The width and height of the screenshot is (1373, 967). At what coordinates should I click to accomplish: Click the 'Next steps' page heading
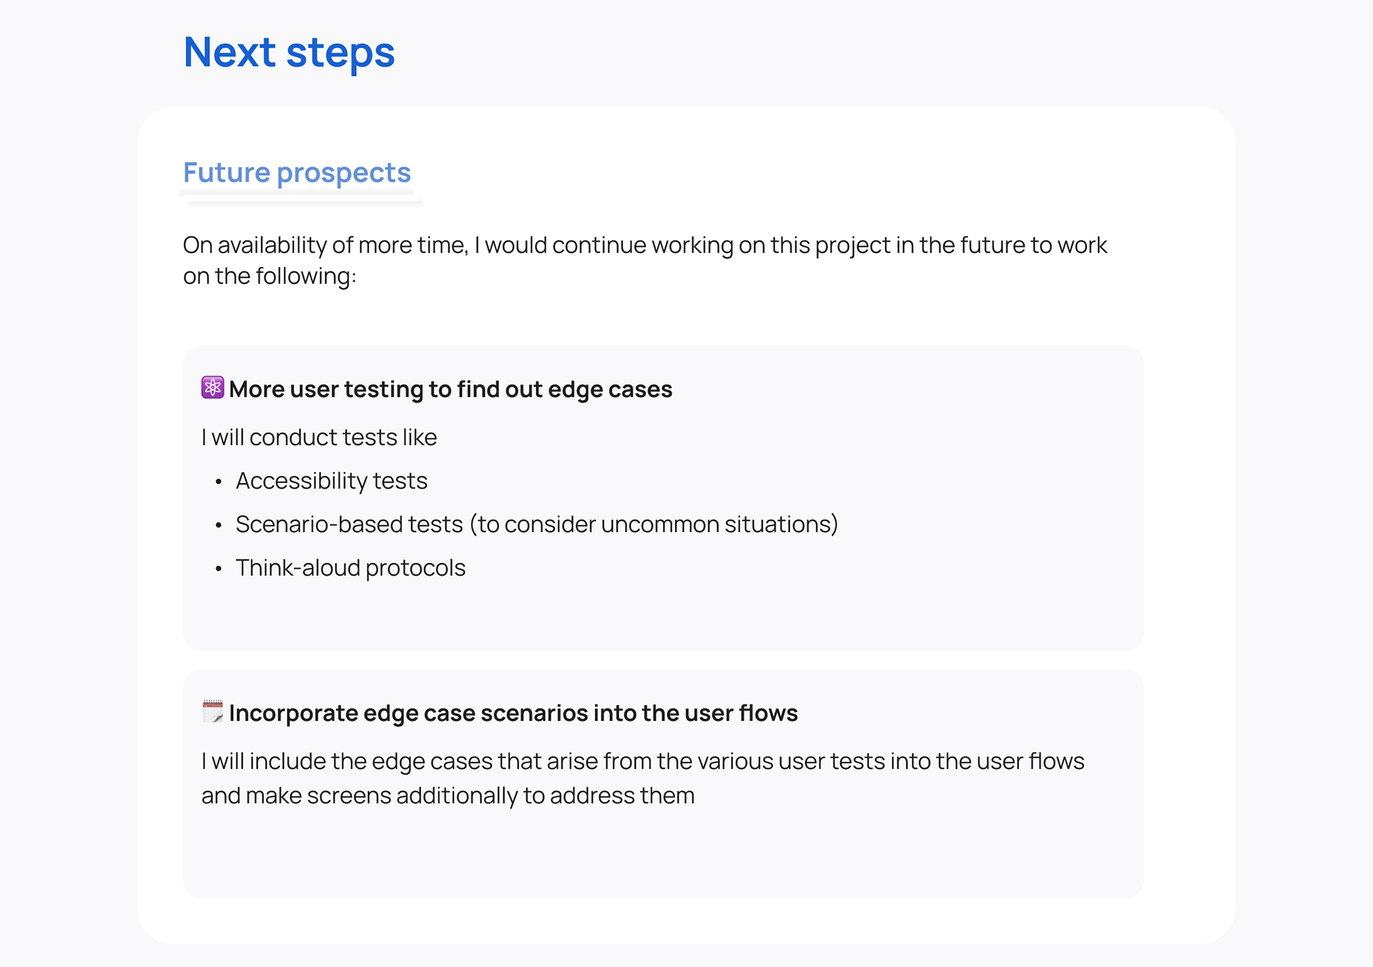pyautogui.click(x=289, y=52)
